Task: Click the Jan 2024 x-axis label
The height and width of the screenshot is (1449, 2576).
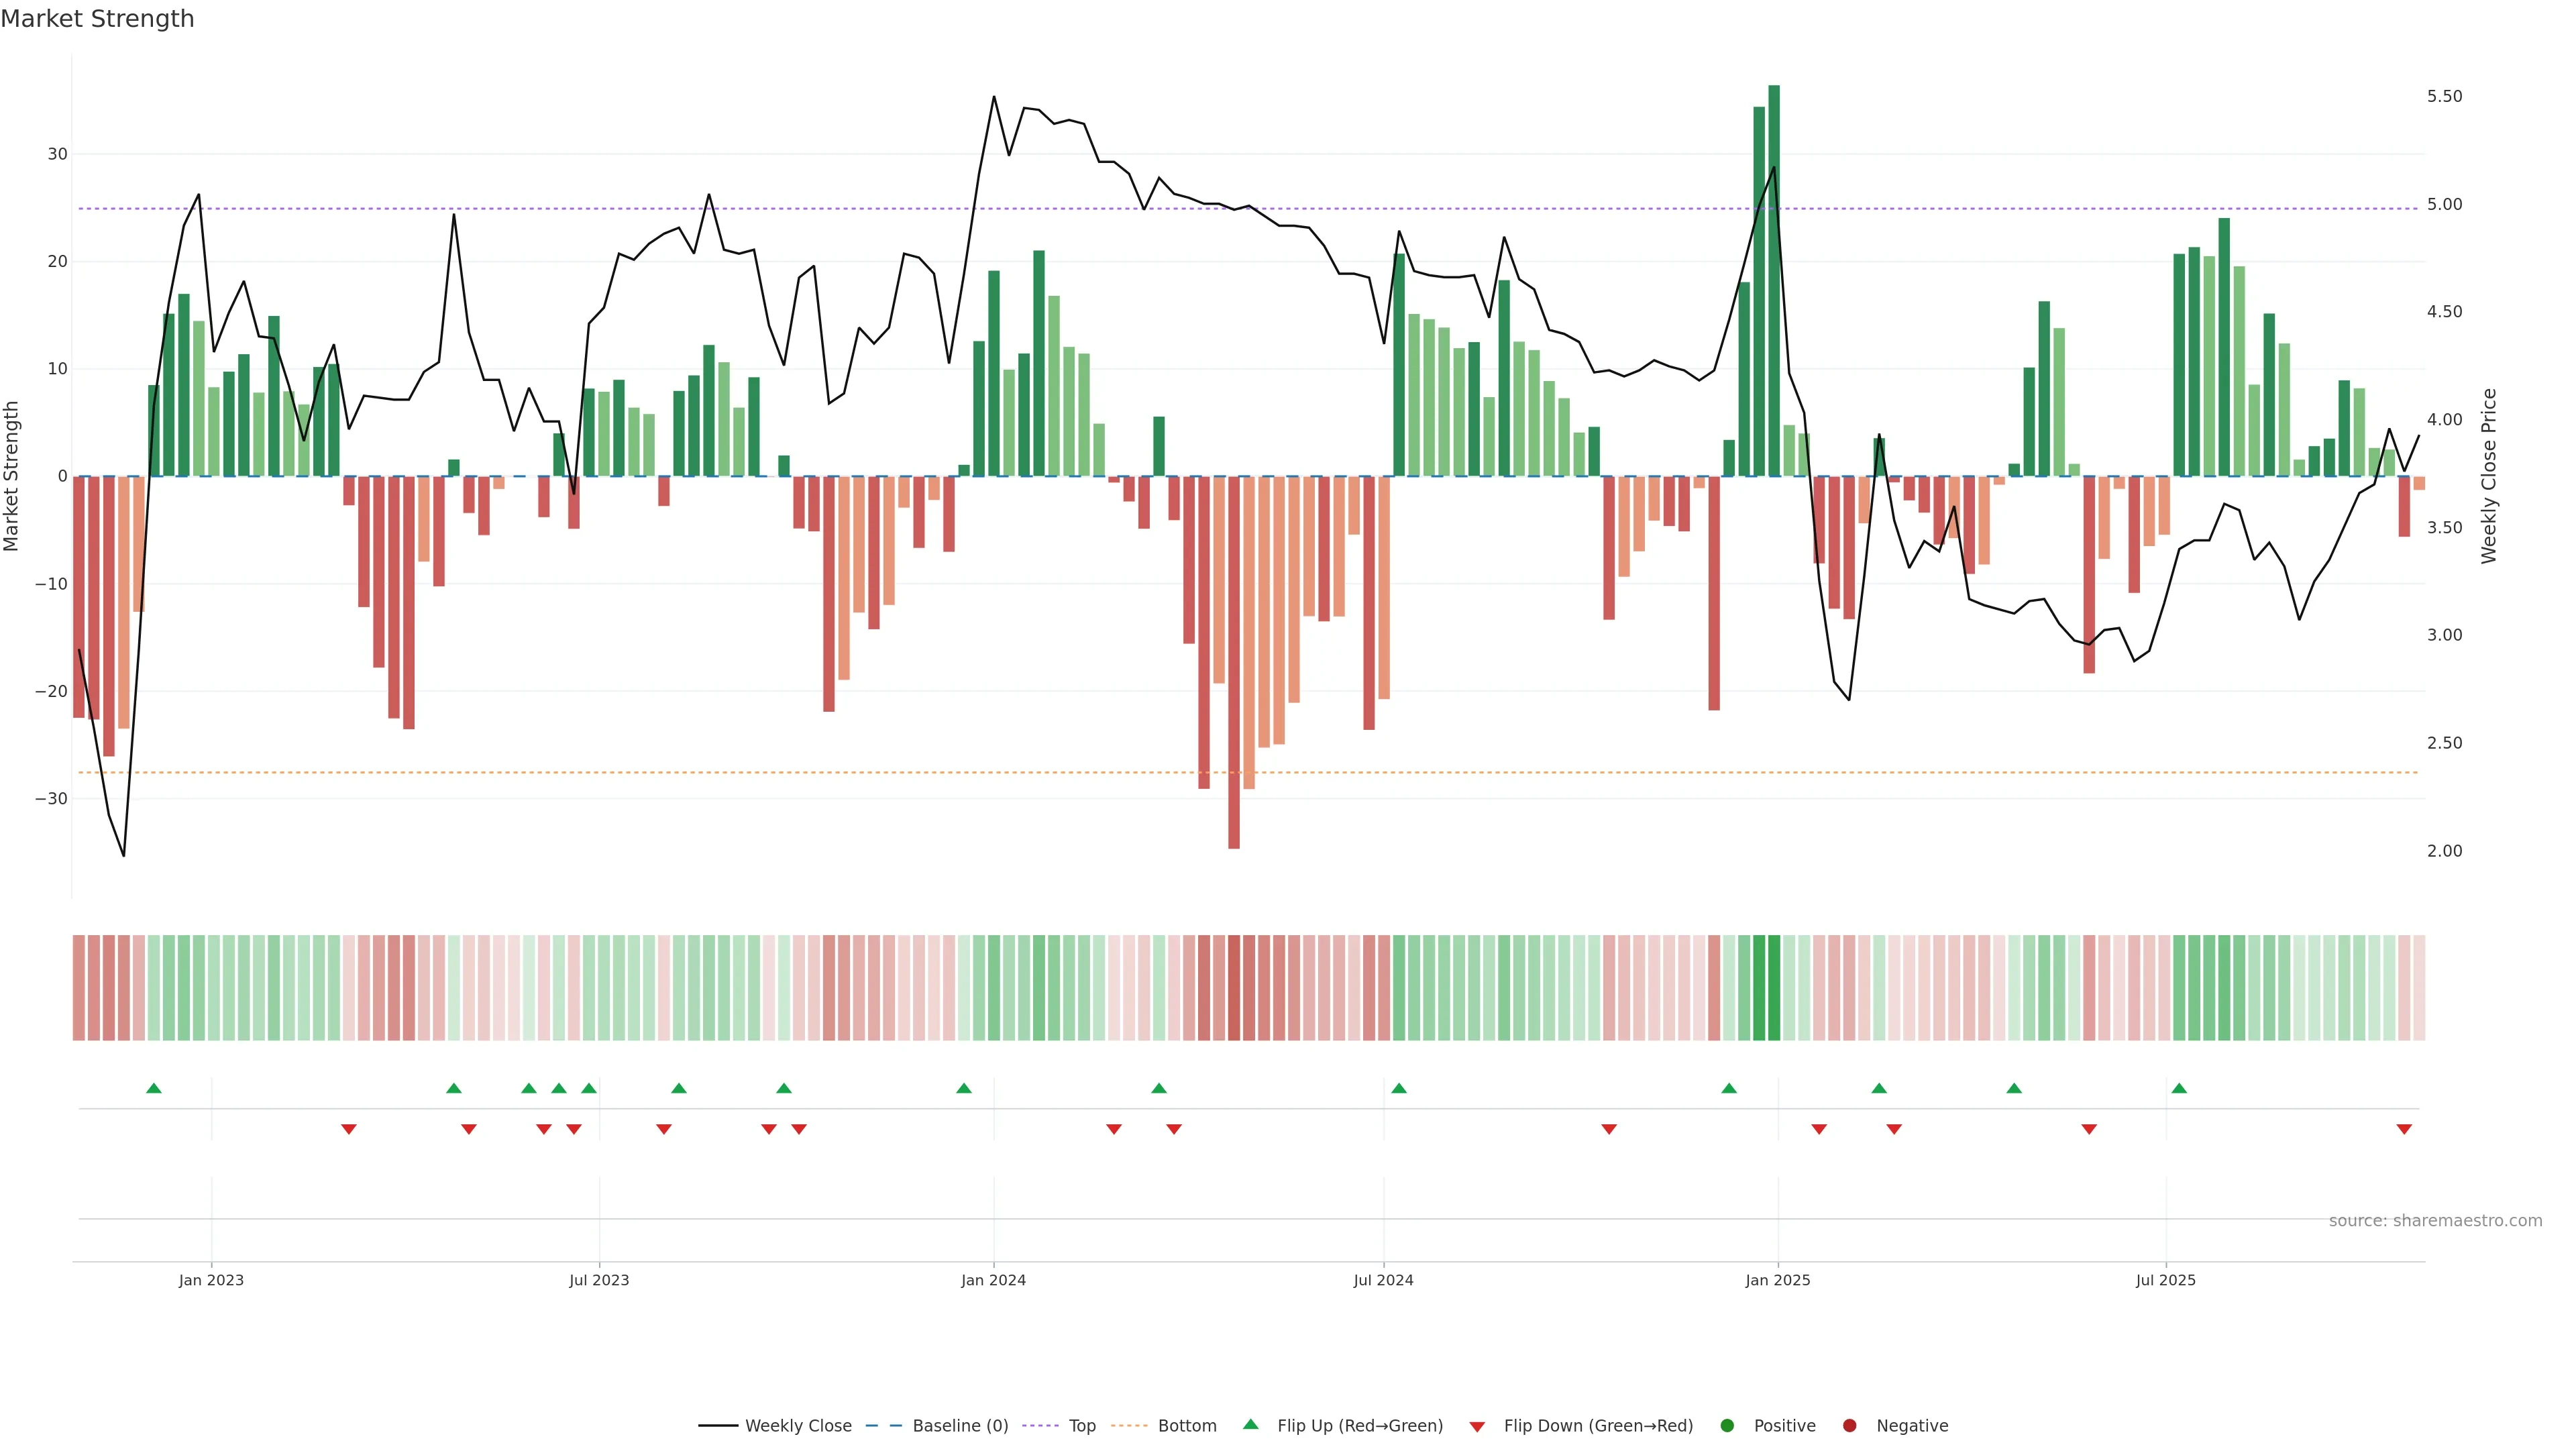Action: tap(993, 1280)
